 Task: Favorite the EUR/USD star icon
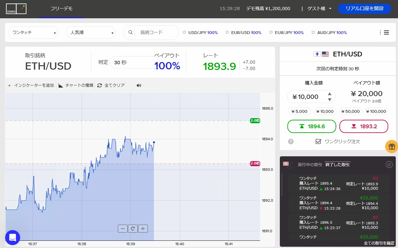227,32
